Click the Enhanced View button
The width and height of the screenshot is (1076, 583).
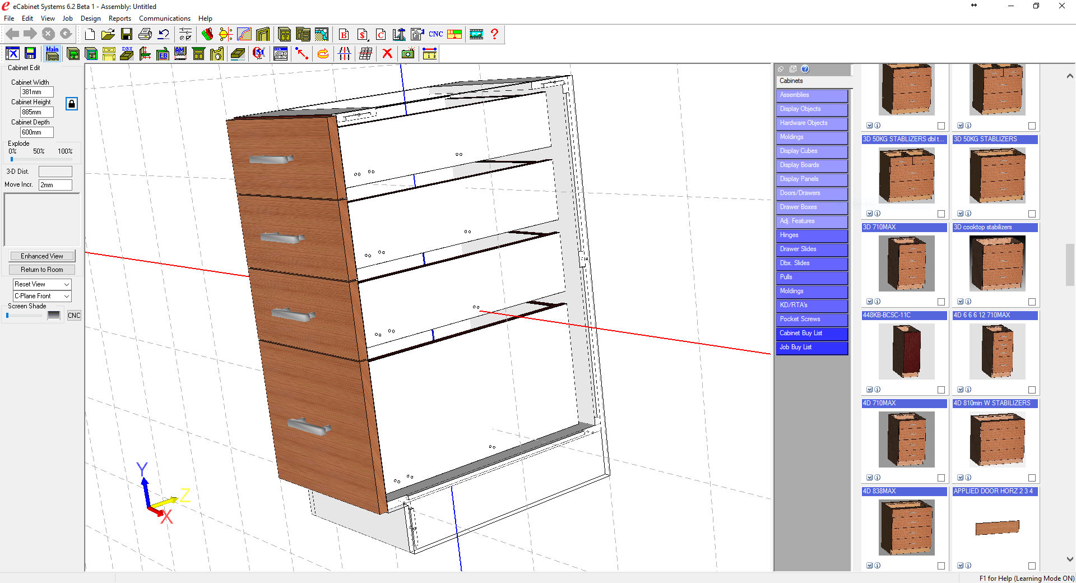tap(42, 256)
